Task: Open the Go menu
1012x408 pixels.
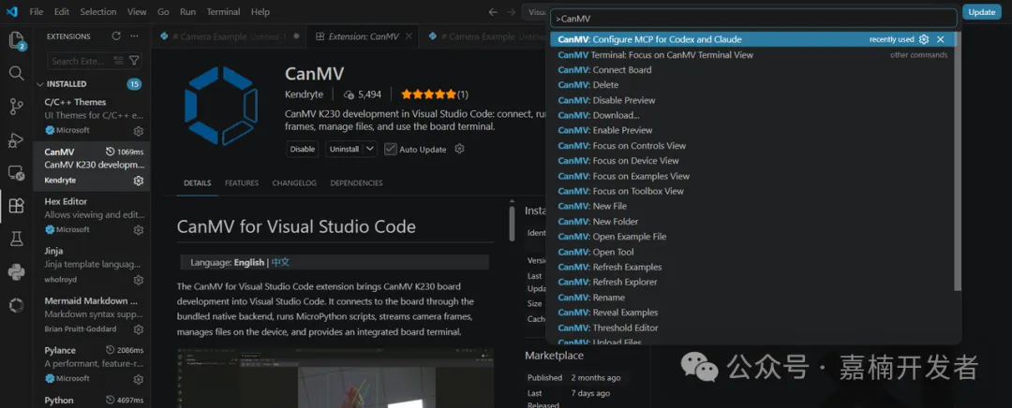Action: point(163,11)
